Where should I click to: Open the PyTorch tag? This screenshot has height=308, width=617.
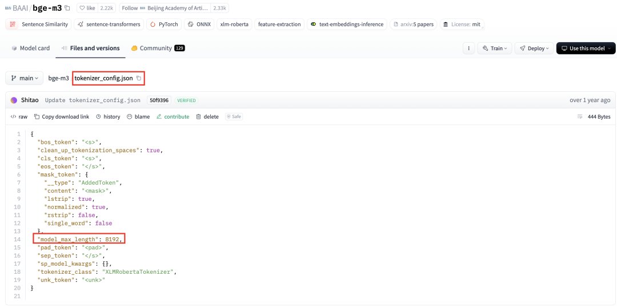click(x=164, y=25)
